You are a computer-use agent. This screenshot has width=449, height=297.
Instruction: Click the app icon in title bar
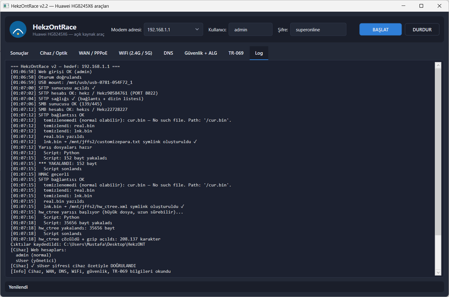tap(6, 6)
